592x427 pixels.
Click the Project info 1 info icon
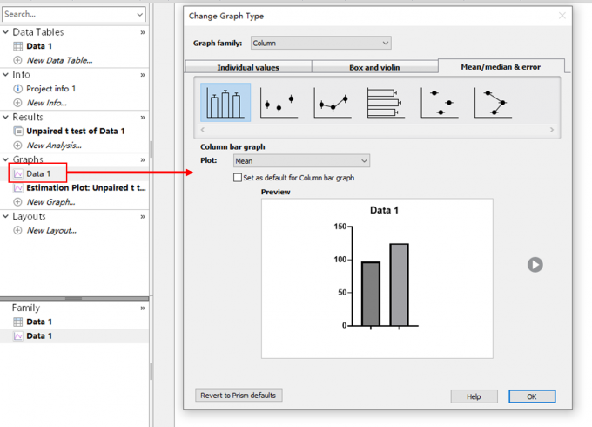pyautogui.click(x=17, y=88)
